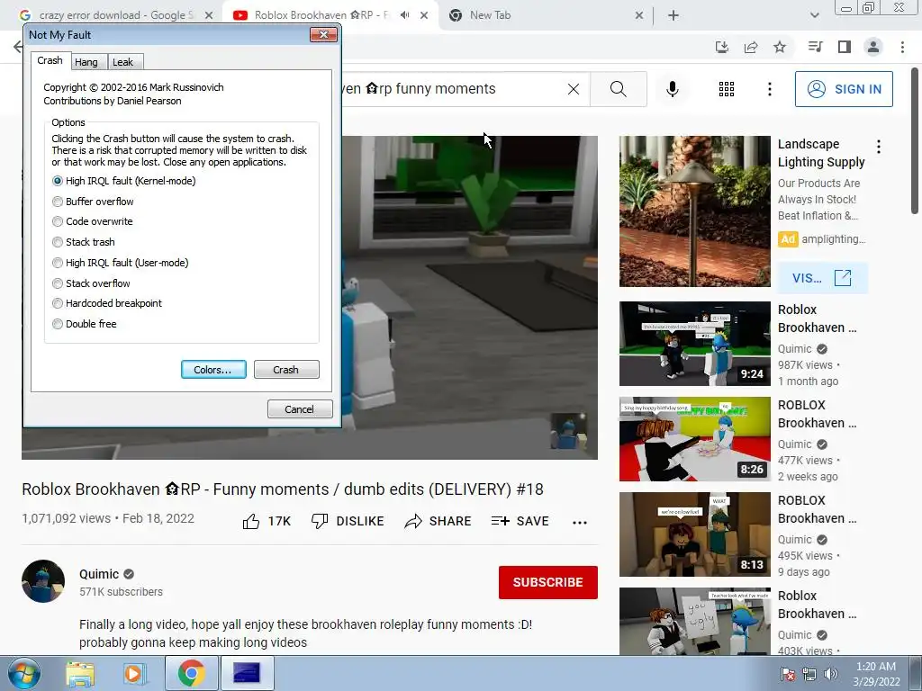This screenshot has height=691, width=922.
Task: Open Action Center flag tray icon
Action: coord(788,673)
